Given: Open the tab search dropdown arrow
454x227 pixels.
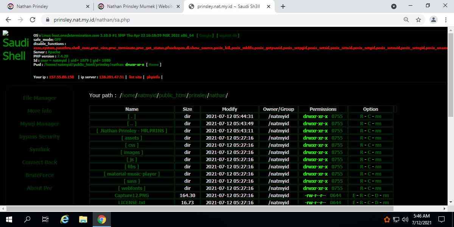Looking at the screenshot, I should click(x=394, y=6).
